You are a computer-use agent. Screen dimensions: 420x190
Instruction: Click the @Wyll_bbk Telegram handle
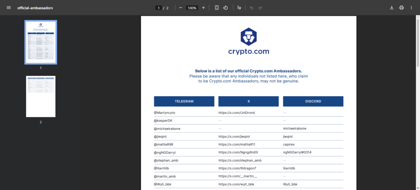(x=162, y=184)
